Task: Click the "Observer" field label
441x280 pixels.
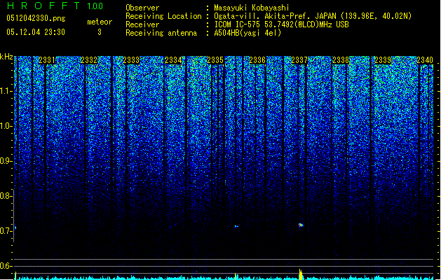Action: (x=142, y=8)
